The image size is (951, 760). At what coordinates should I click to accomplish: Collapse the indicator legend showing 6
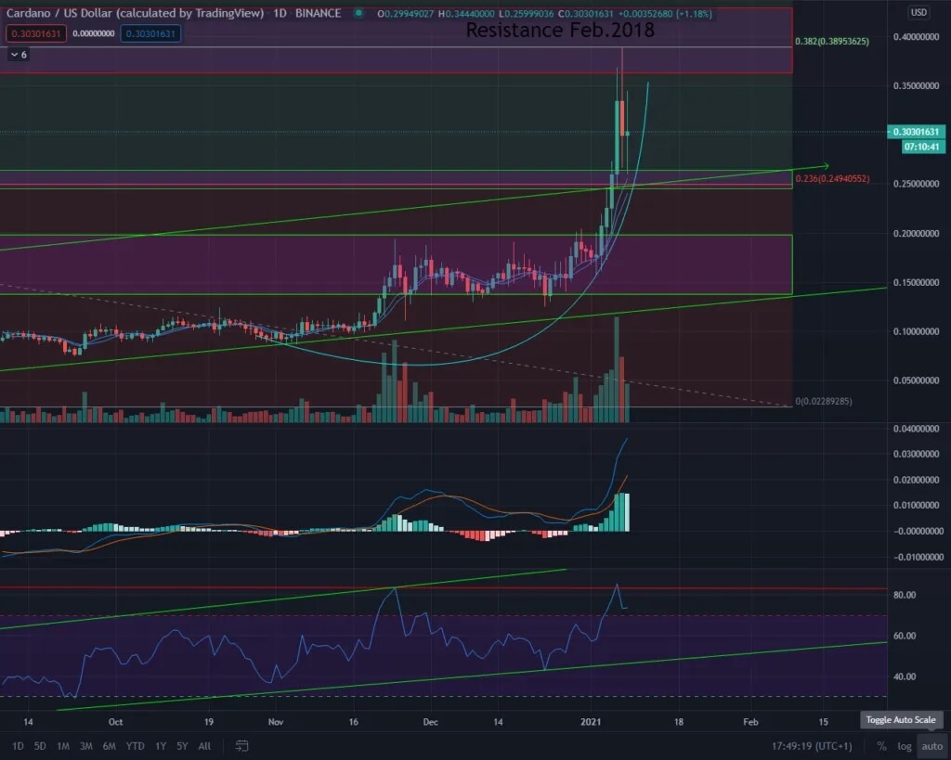(19, 55)
